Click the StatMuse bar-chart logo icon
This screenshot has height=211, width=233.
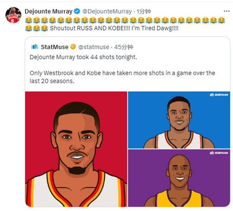coord(35,47)
